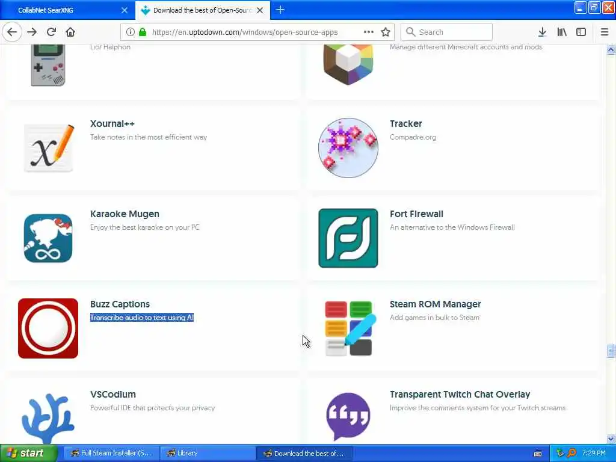Open the Library bookshelf icon
The width and height of the screenshot is (616, 462).
pos(562,32)
